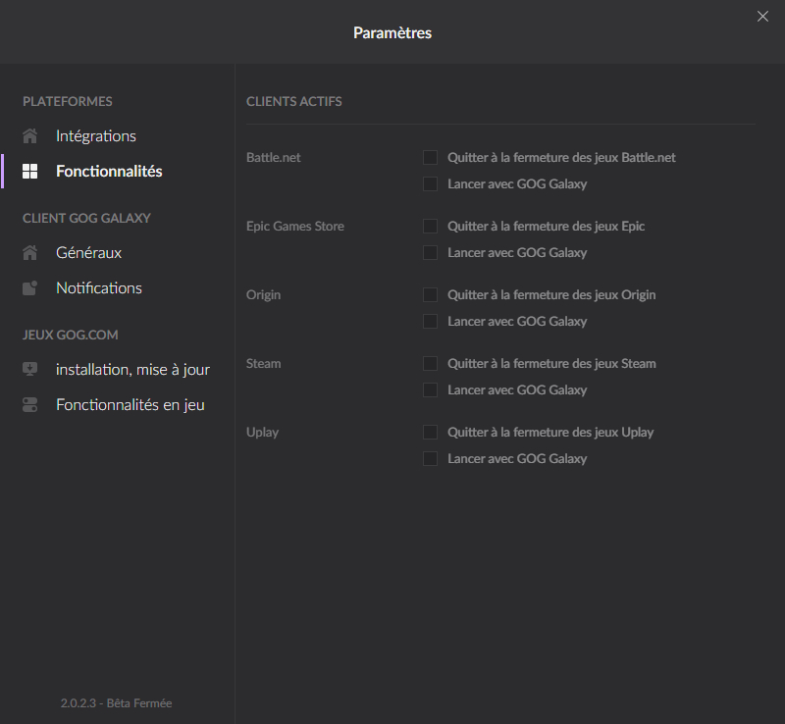The height and width of the screenshot is (724, 785).
Task: Check Lancer avec GOG Galaxy for Steam
Action: point(430,389)
